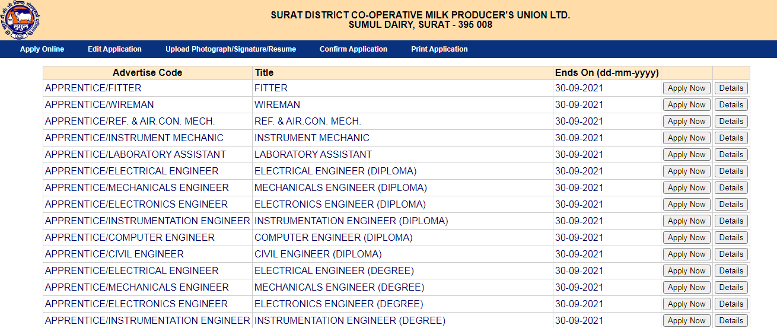Click title ELECTRONICS ENGINEER (DIPLOMA)

pos(340,205)
